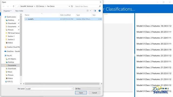This screenshot has height=97, width=173.
Task: Select Downloads under Quick access
Action: 12,23
